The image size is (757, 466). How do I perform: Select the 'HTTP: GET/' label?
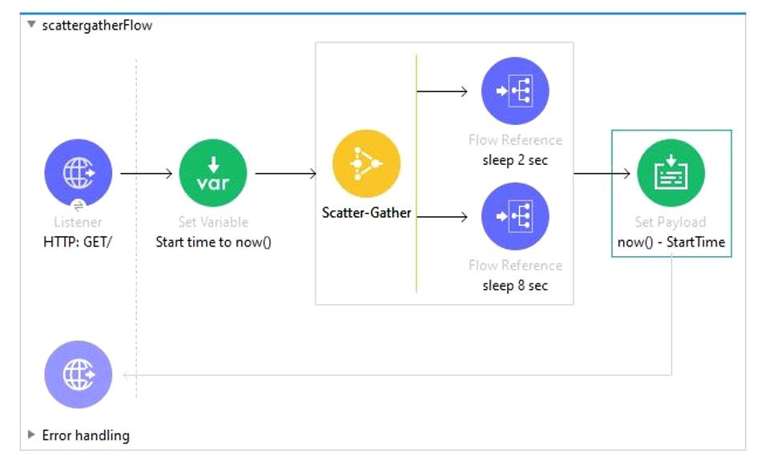79,242
